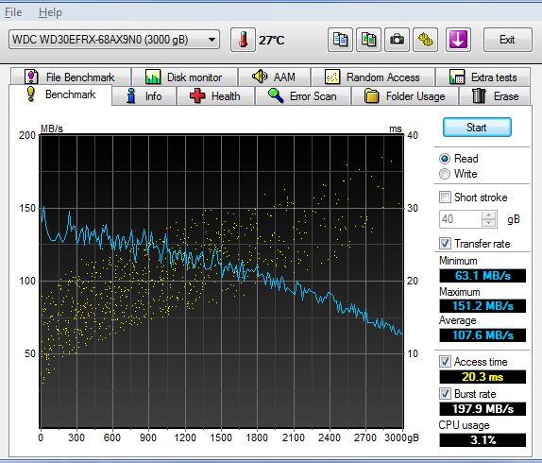This screenshot has width=542, height=463.
Task: Open the Error Scan magnifier tab
Action: click(303, 95)
